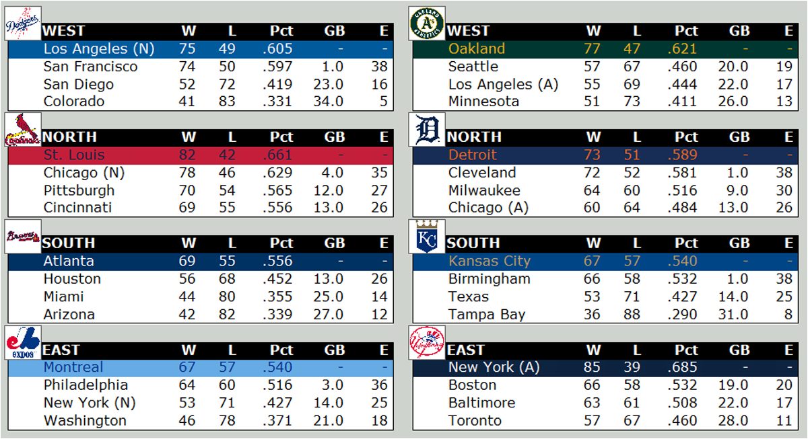Viewport: 808px width, 439px height.
Task: Click Tampa Bay in the South standings
Action: 487,315
